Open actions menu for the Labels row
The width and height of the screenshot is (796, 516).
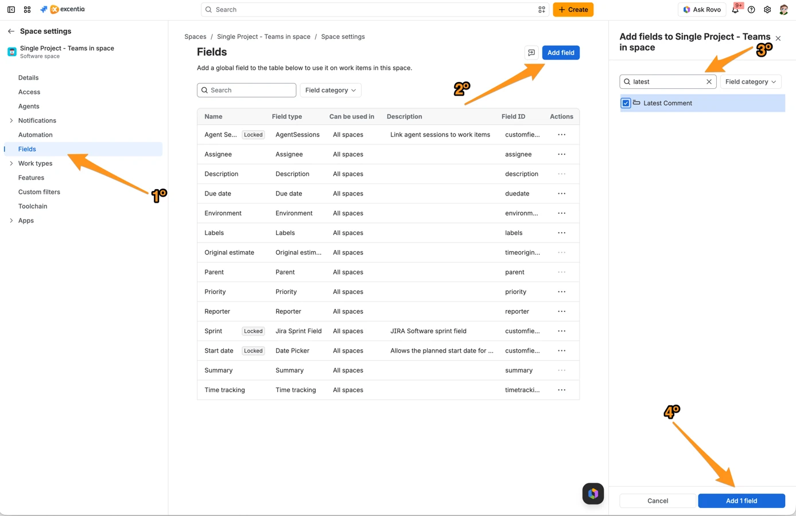[561, 233]
